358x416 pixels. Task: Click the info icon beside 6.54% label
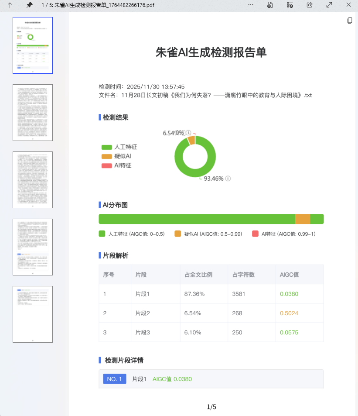click(188, 133)
